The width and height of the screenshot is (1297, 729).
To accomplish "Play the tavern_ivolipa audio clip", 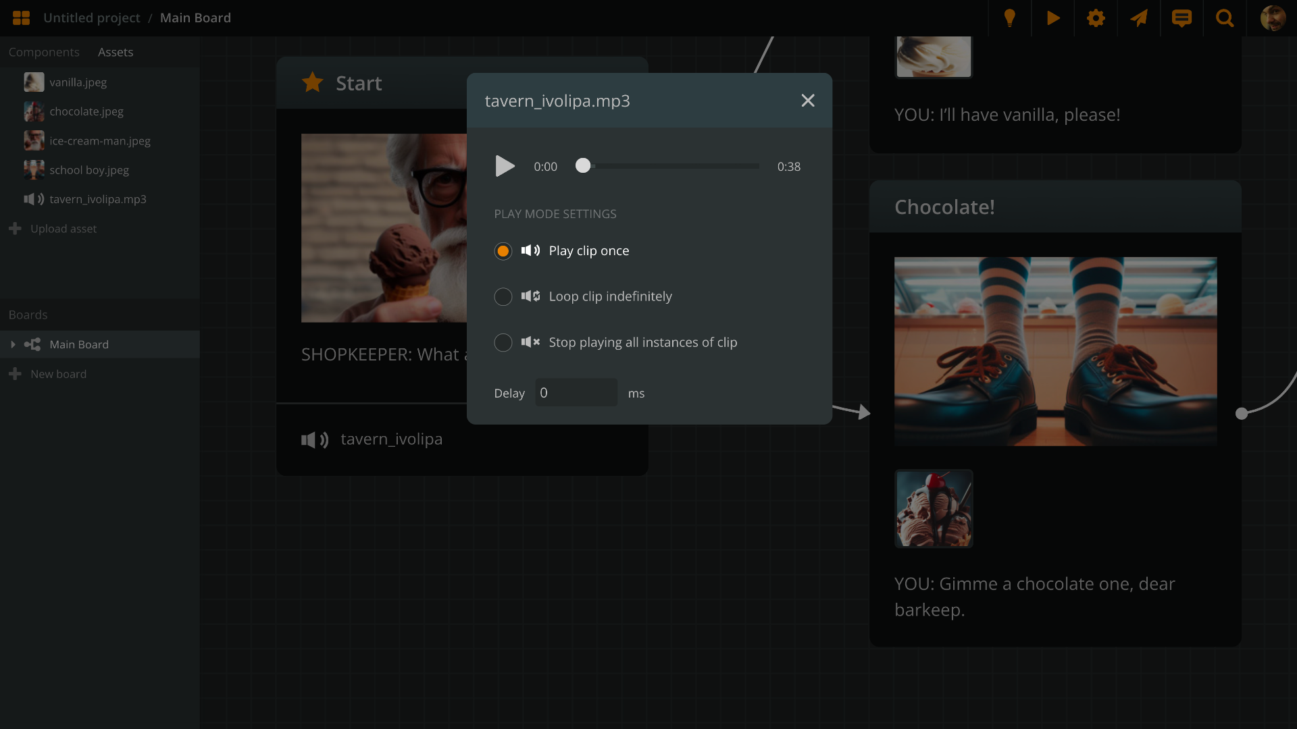I will point(505,166).
